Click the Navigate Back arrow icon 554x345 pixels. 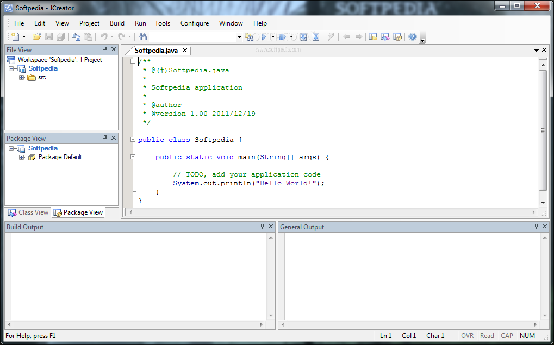tap(347, 36)
